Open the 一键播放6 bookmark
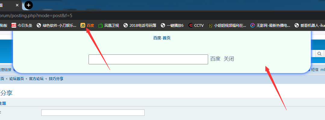 coord(172,26)
